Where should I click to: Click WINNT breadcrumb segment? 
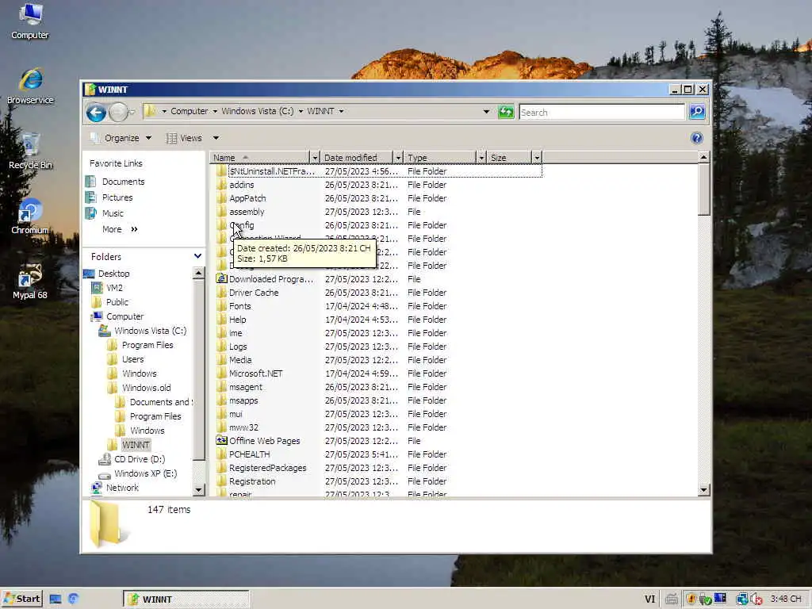[x=320, y=111]
